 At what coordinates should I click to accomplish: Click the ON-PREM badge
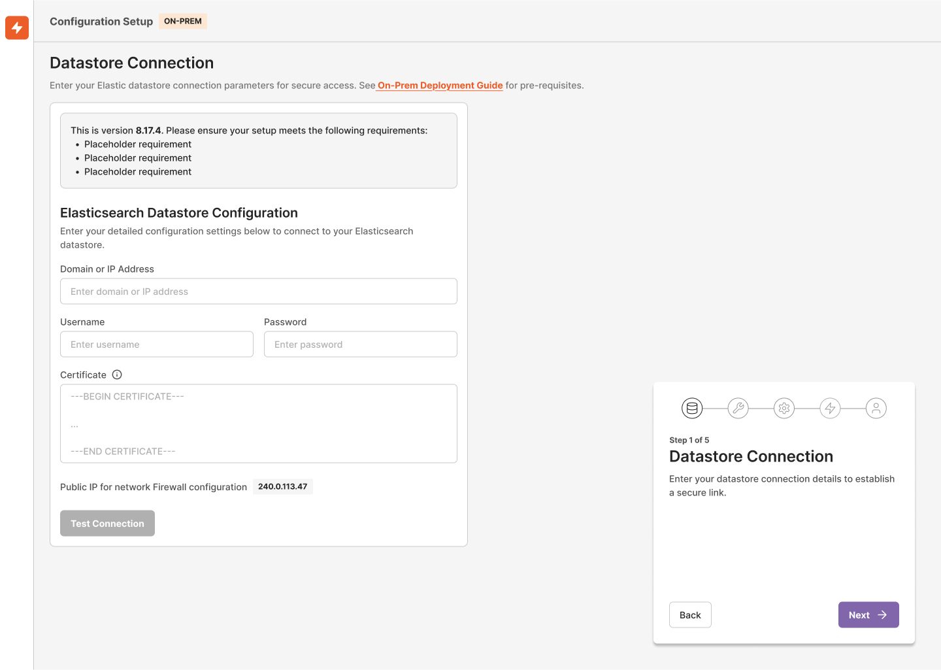point(182,21)
